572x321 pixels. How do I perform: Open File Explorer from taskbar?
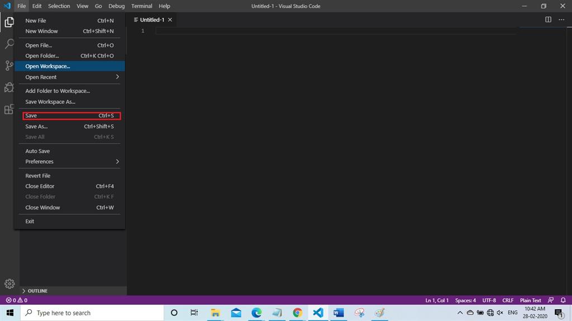click(215, 313)
